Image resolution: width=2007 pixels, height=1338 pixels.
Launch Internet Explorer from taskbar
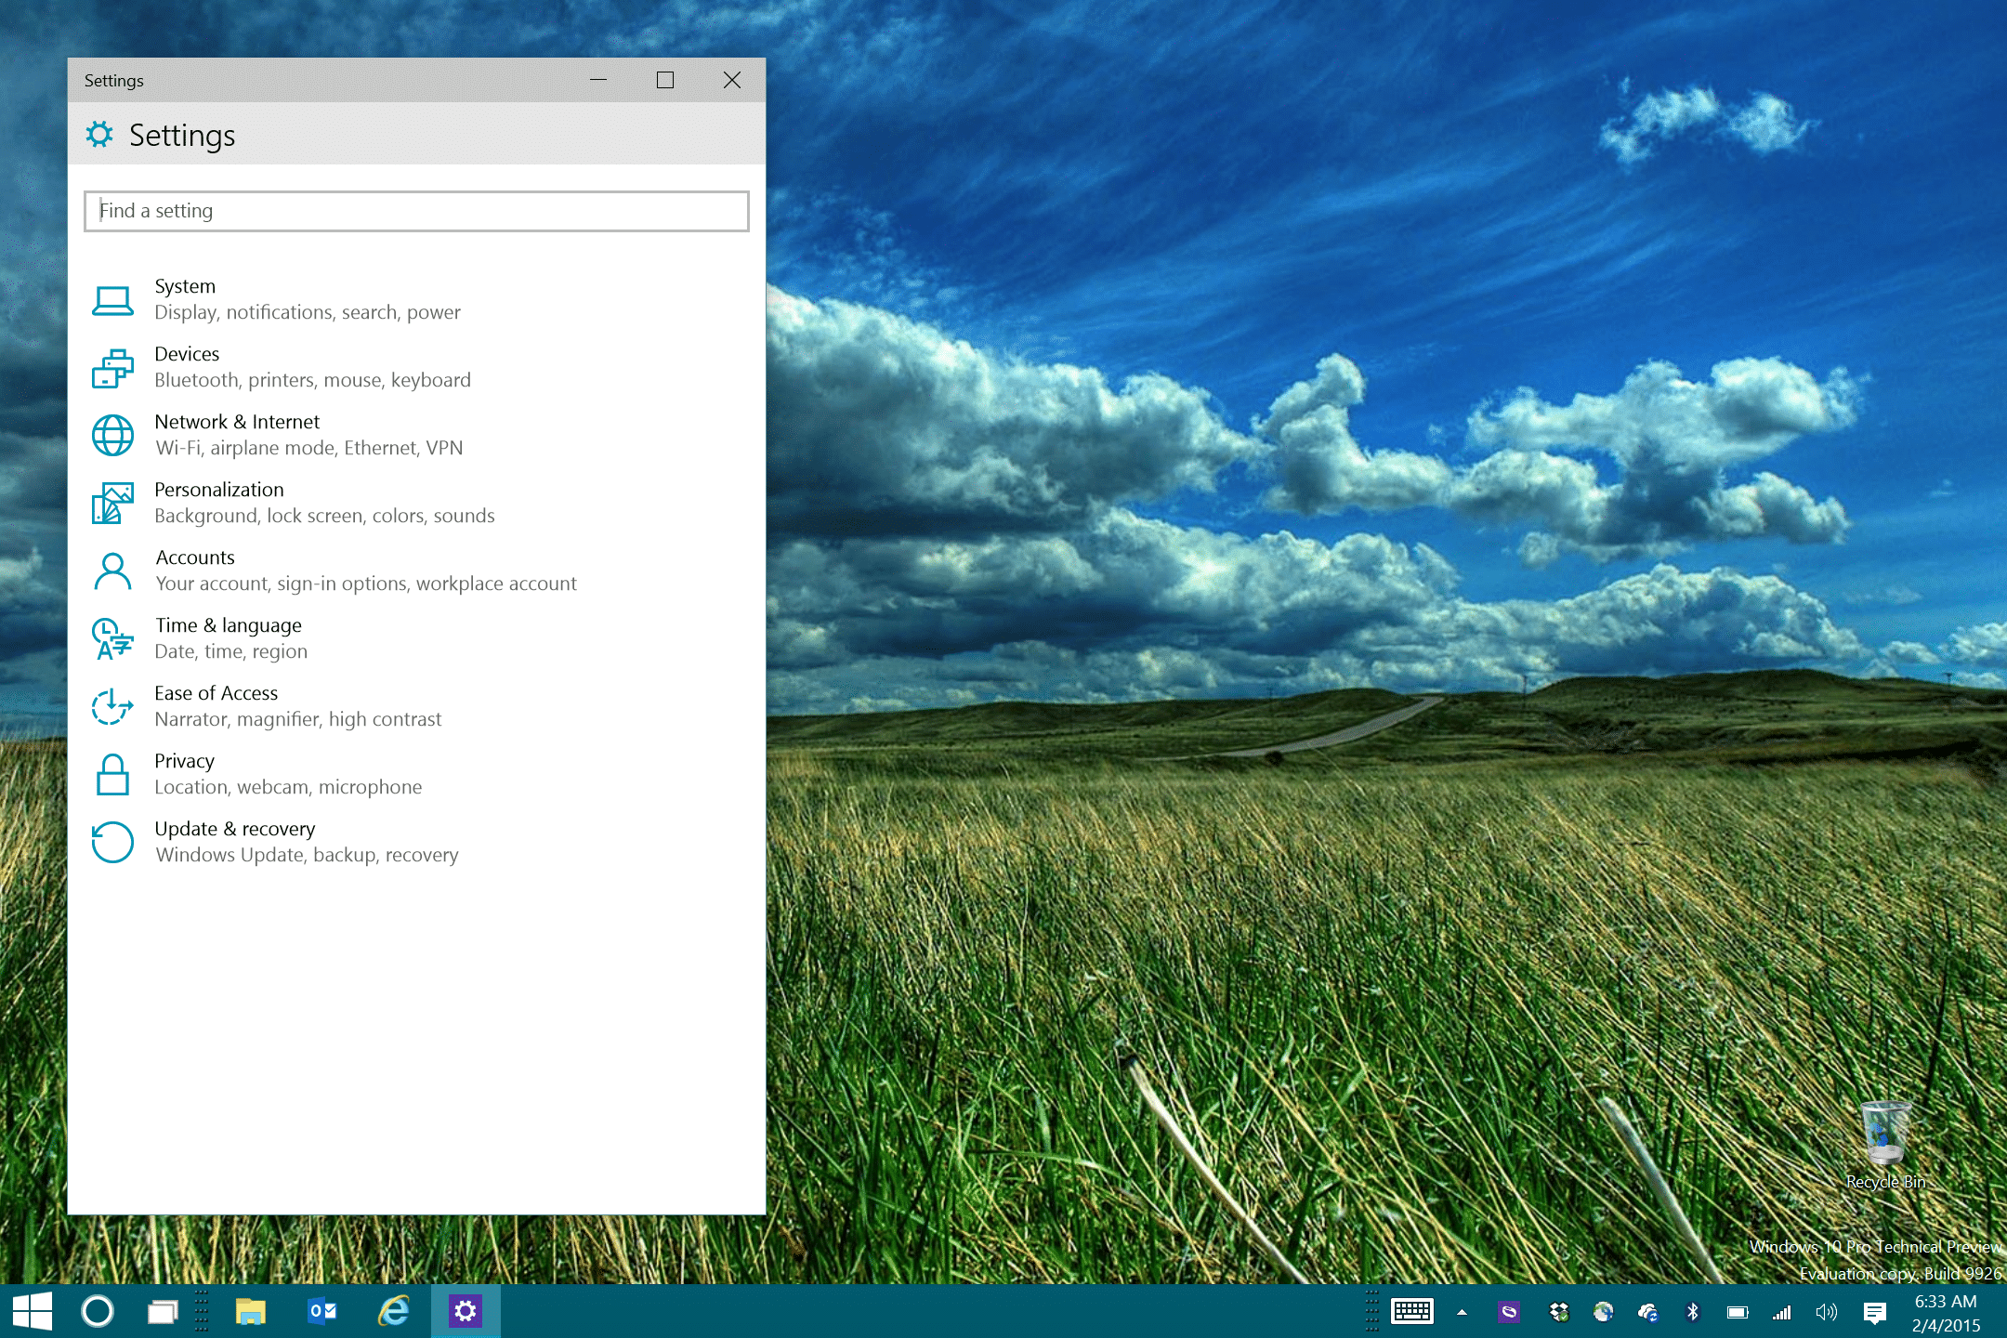point(394,1311)
